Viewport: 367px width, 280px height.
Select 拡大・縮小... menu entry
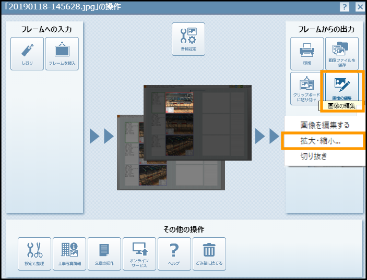323,141
